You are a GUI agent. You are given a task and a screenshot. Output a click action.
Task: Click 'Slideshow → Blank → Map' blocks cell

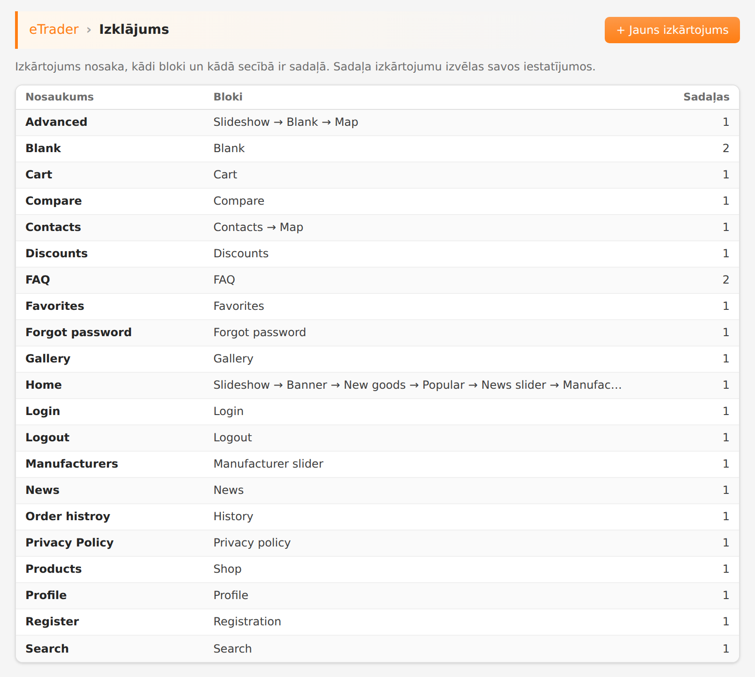(285, 122)
